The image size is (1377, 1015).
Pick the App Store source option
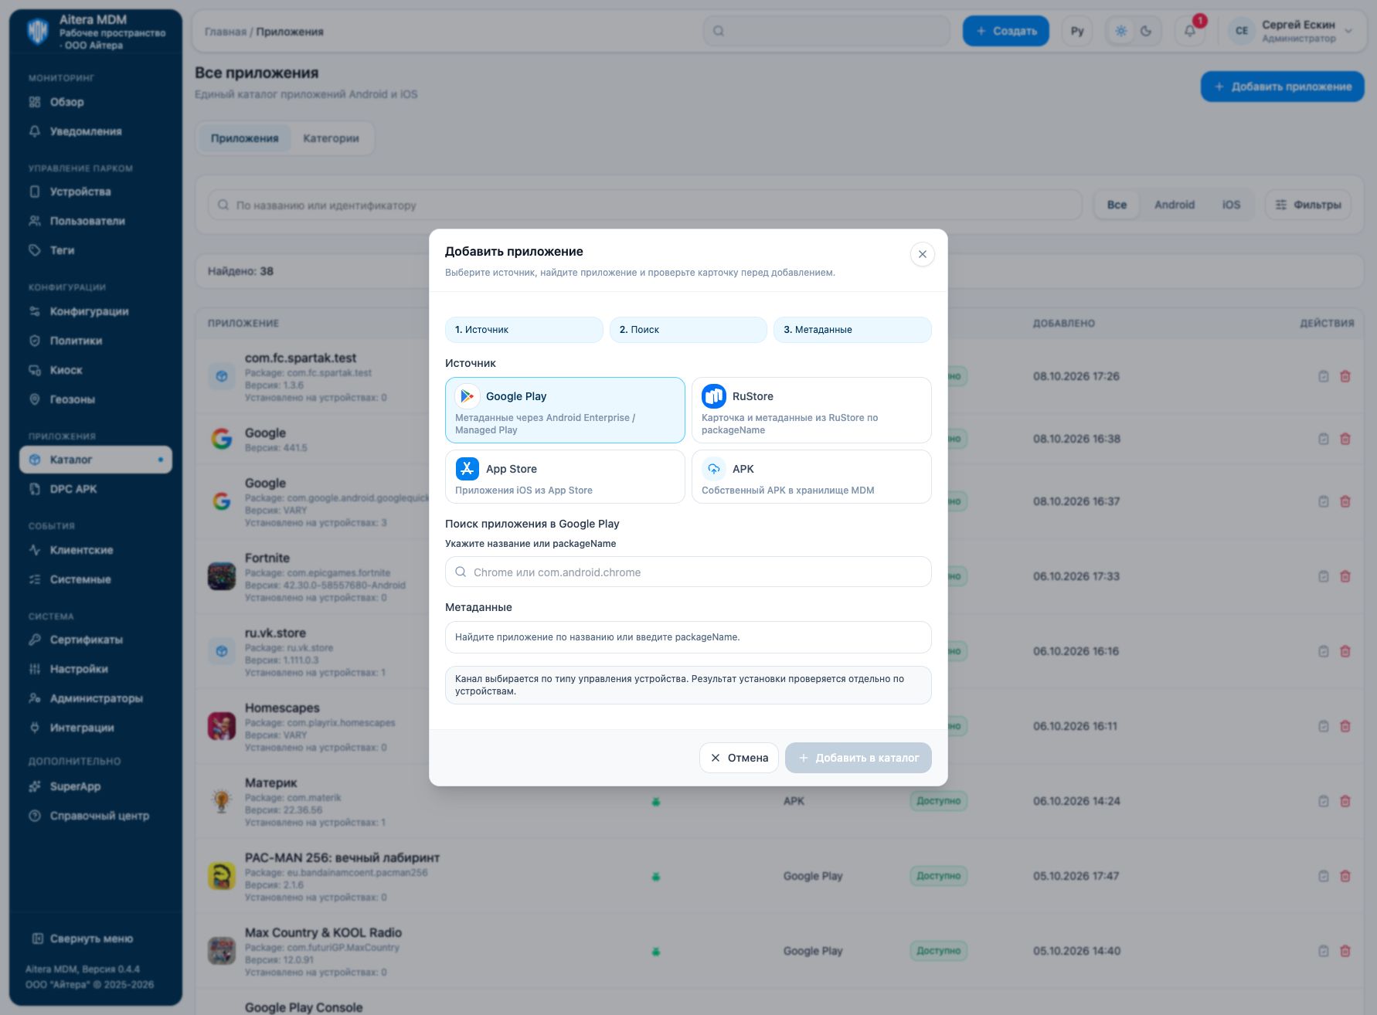point(565,477)
